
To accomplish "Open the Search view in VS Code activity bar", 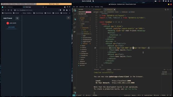I will (x=75, y=14).
